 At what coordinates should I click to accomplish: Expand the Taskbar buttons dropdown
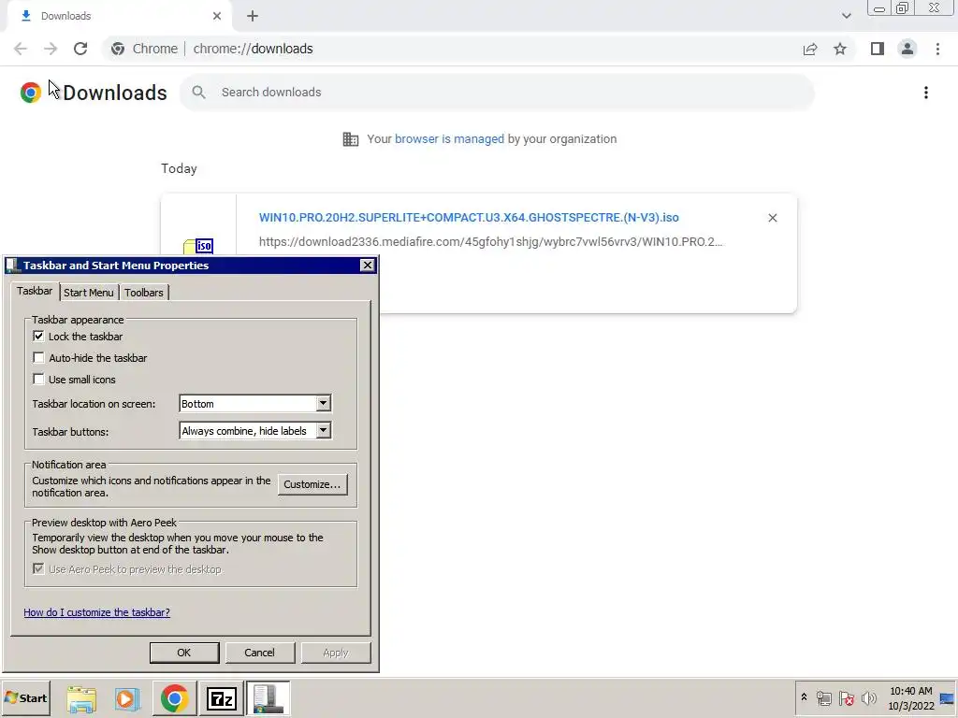pos(323,430)
